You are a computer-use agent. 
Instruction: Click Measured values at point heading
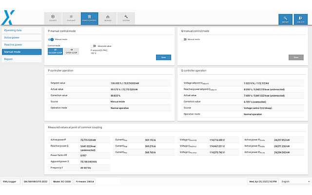click(x=75, y=127)
